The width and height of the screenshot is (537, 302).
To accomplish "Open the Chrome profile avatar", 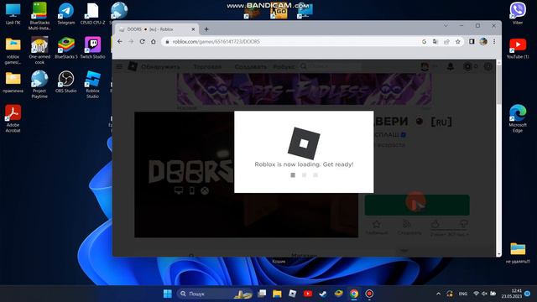I will (x=483, y=41).
